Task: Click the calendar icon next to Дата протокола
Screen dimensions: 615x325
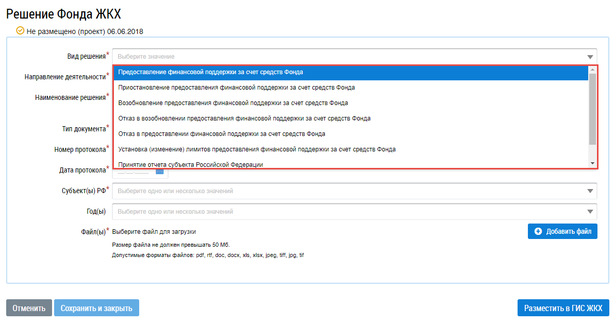Action: pyautogui.click(x=160, y=172)
